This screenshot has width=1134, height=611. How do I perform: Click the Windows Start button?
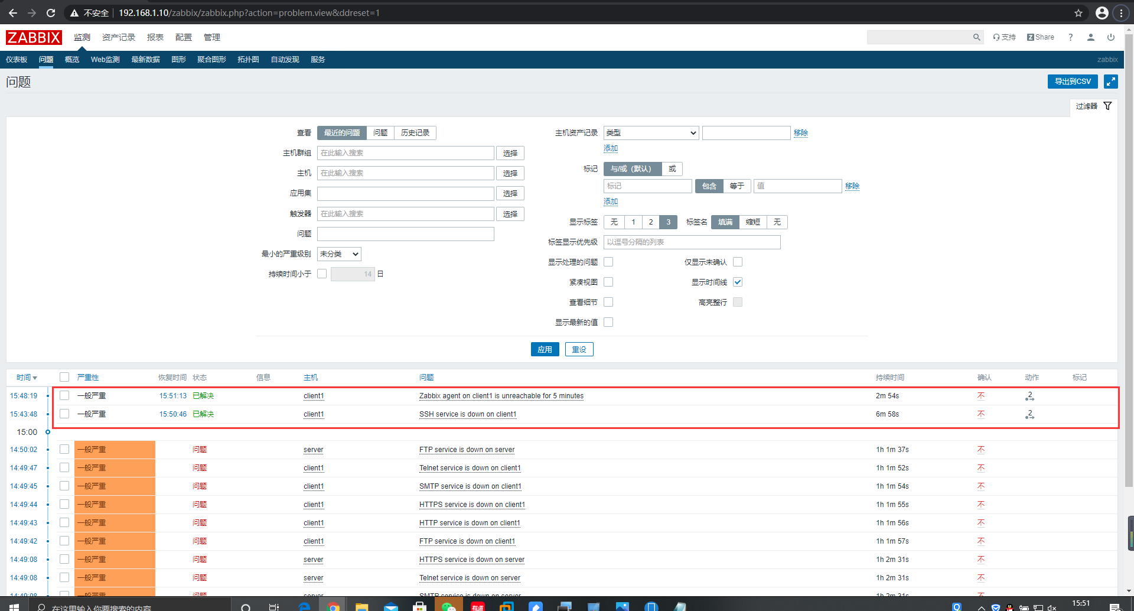pyautogui.click(x=14, y=607)
